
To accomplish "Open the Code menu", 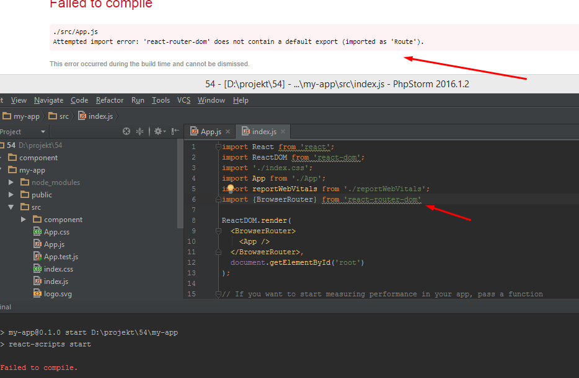I will (x=79, y=100).
